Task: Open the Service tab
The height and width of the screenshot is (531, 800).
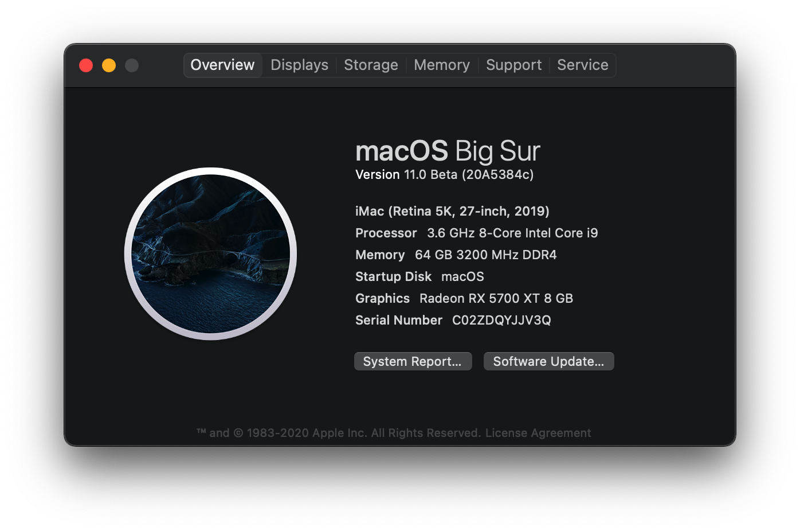Action: 582,65
